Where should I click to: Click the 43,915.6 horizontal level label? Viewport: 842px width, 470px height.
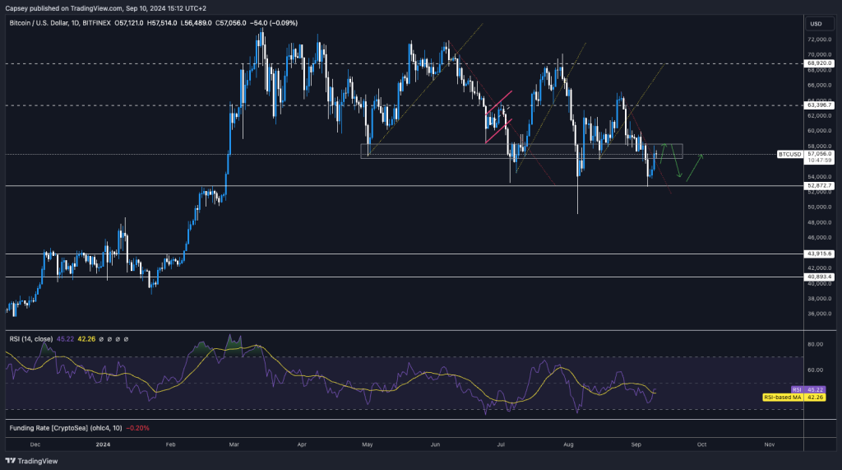(x=819, y=254)
